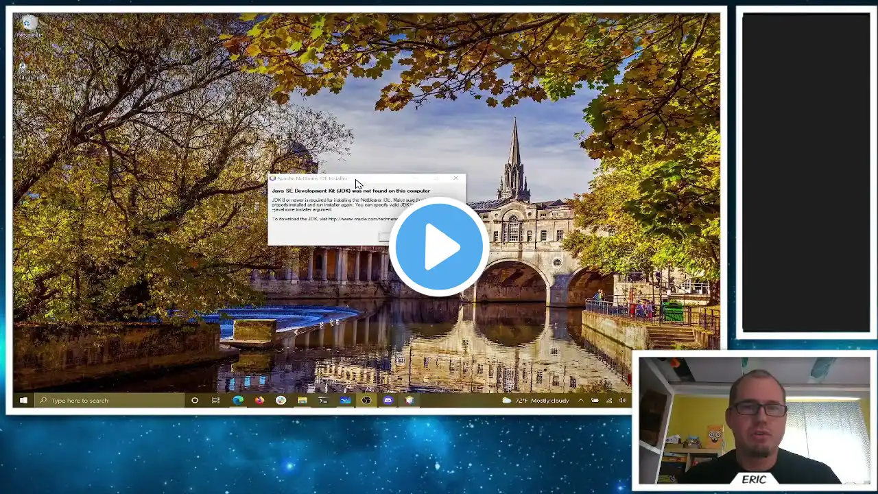Launch Firefox from the taskbar
The width and height of the screenshot is (878, 494).
click(259, 400)
